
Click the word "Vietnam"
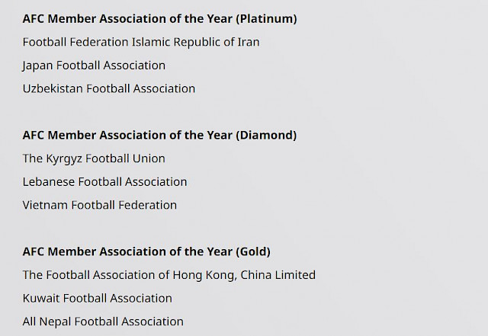tap(46, 205)
